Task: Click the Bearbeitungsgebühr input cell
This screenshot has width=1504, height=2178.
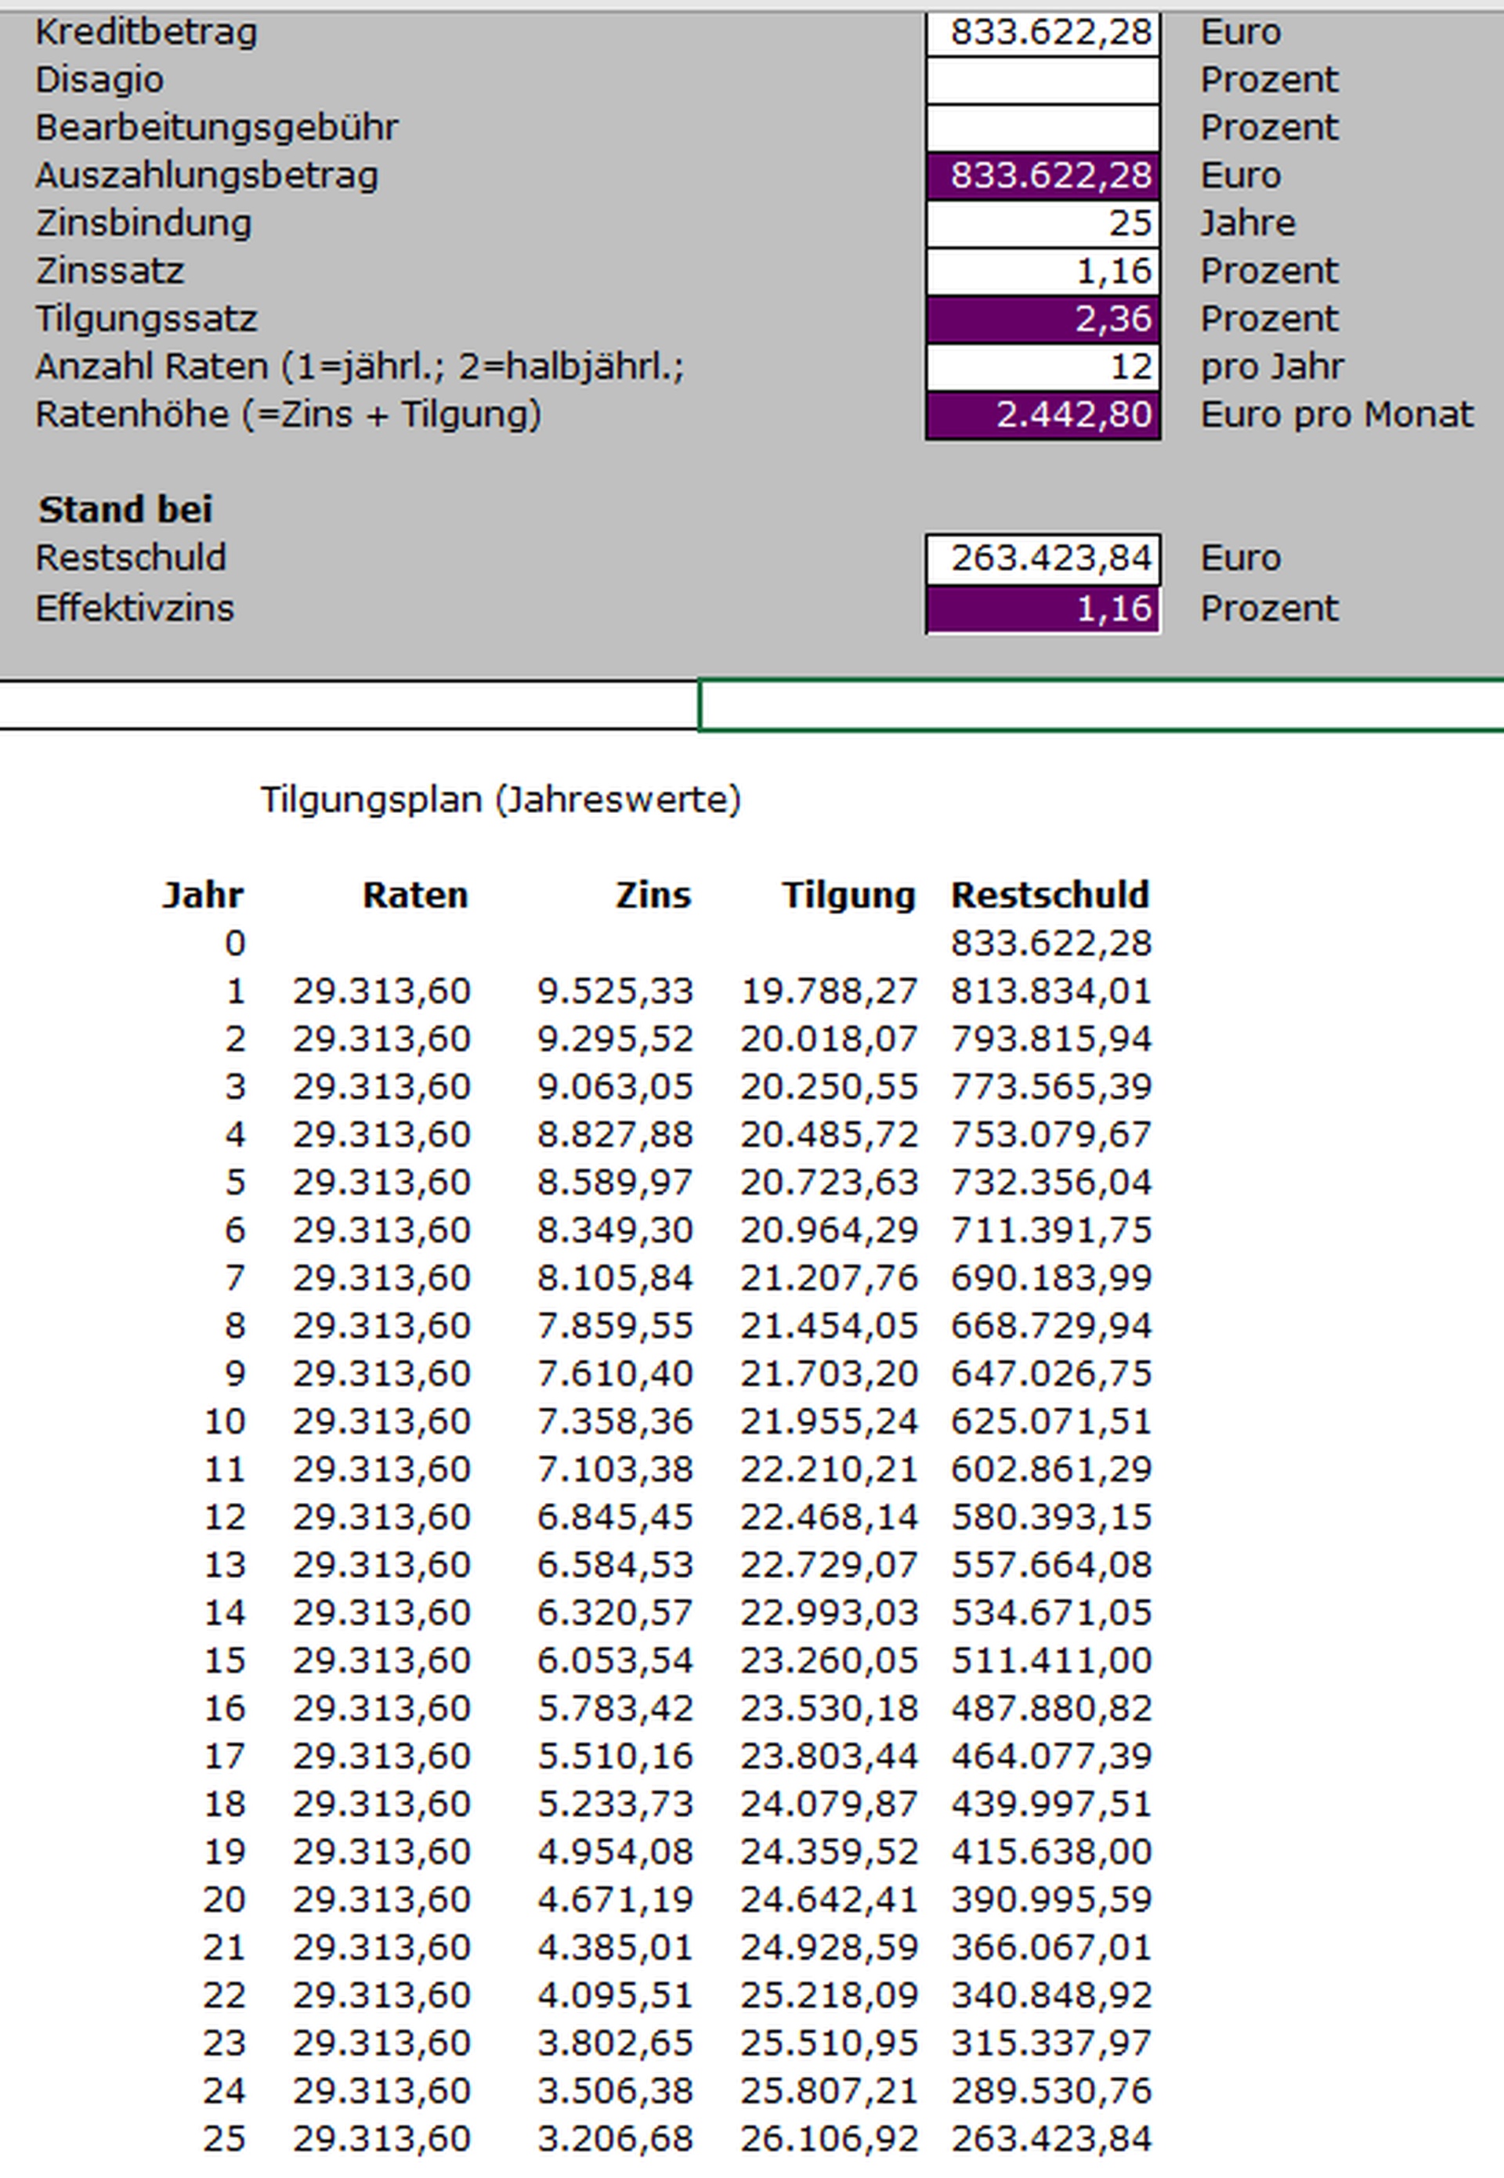Action: (x=1043, y=128)
